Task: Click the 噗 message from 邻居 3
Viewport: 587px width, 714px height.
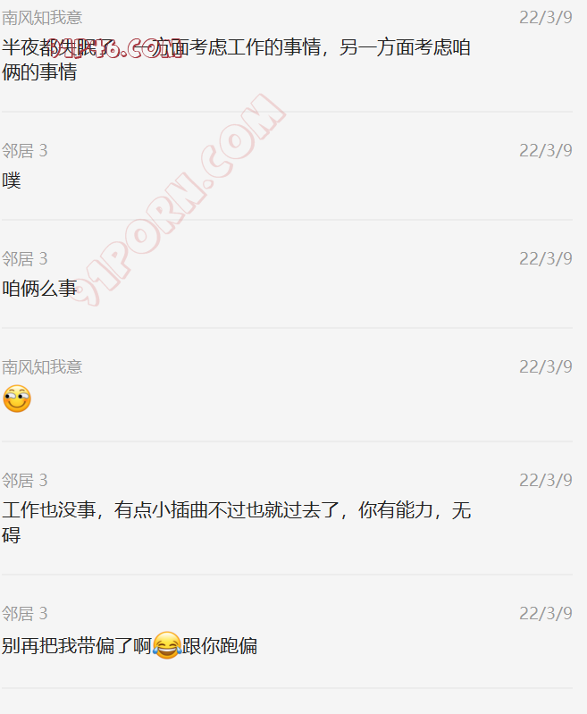Action: pyautogui.click(x=12, y=181)
